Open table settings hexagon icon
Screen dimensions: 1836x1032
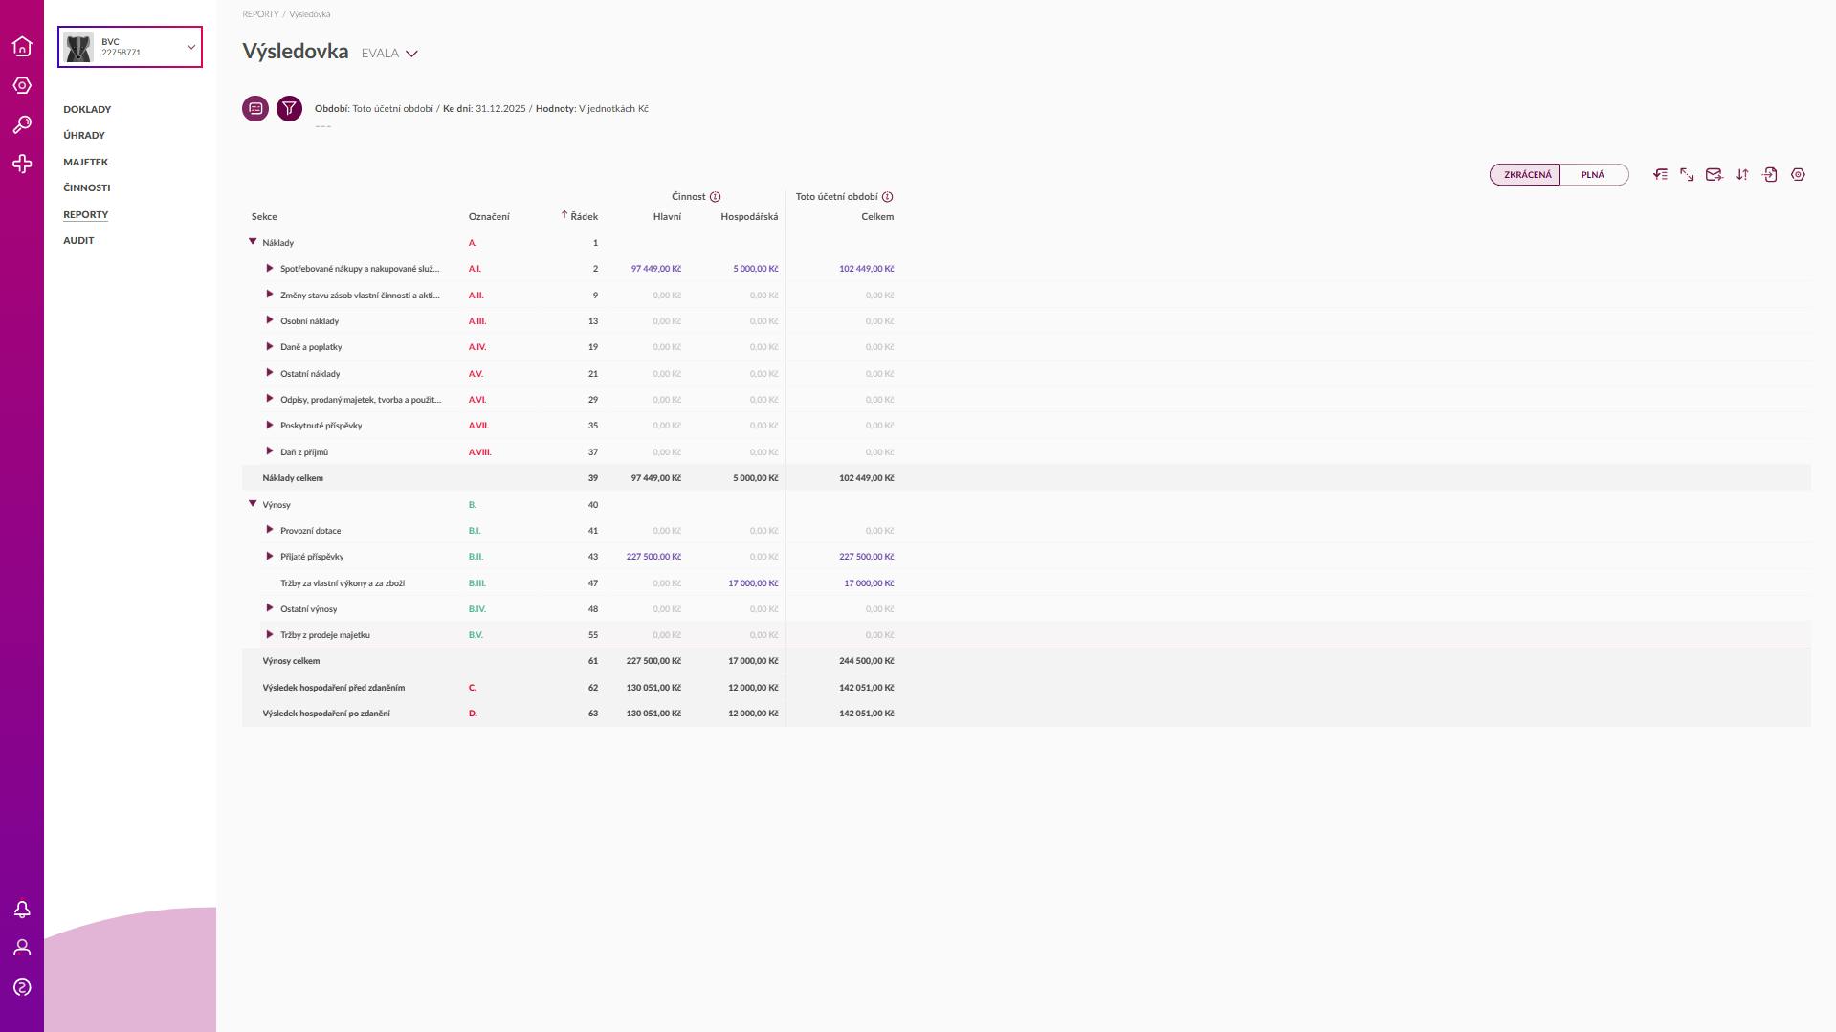tap(1798, 175)
